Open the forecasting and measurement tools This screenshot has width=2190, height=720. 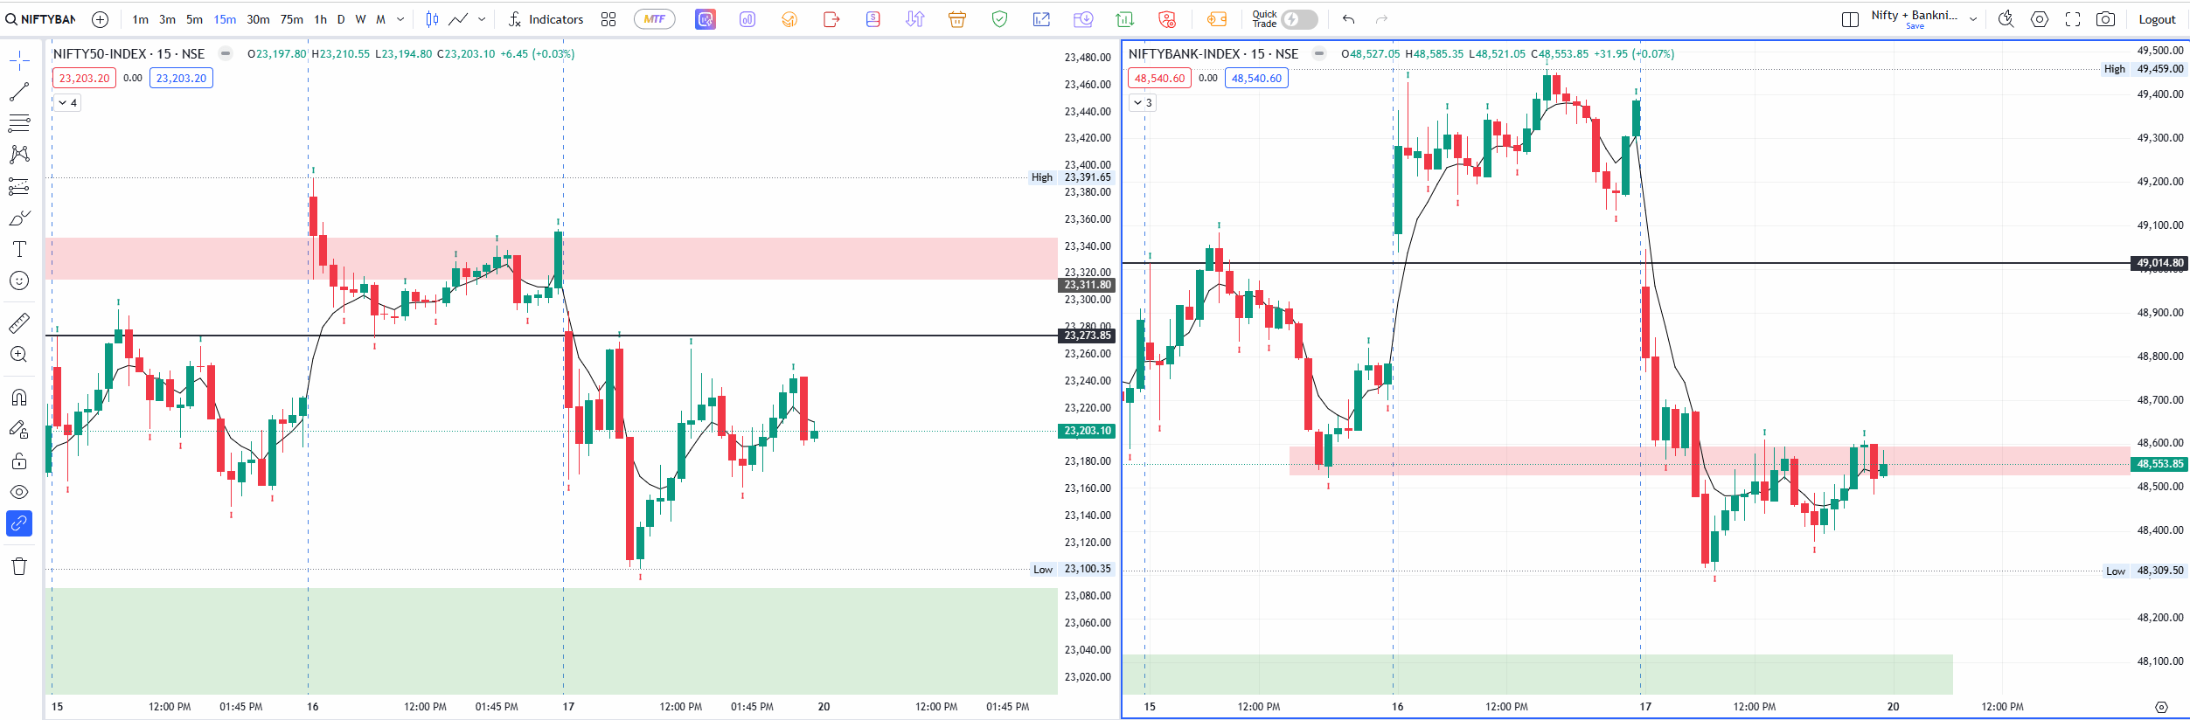tap(19, 185)
